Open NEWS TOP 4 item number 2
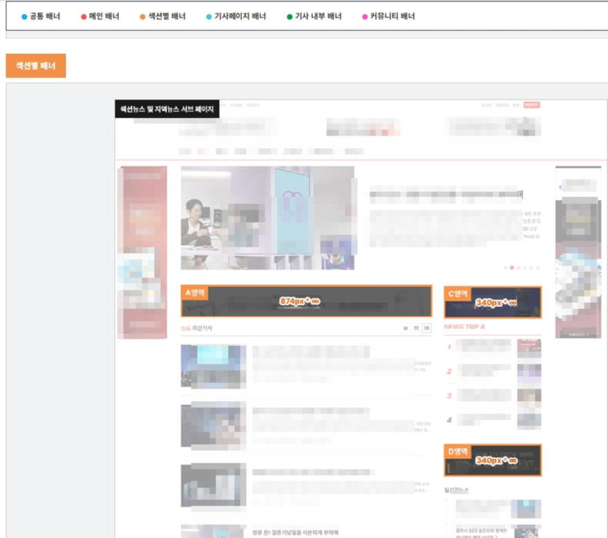The width and height of the screenshot is (608, 538). [493, 372]
